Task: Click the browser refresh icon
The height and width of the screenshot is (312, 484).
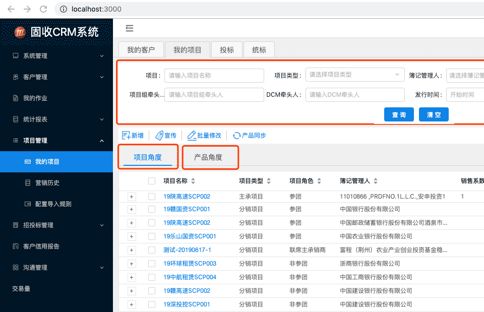Action: [x=43, y=9]
